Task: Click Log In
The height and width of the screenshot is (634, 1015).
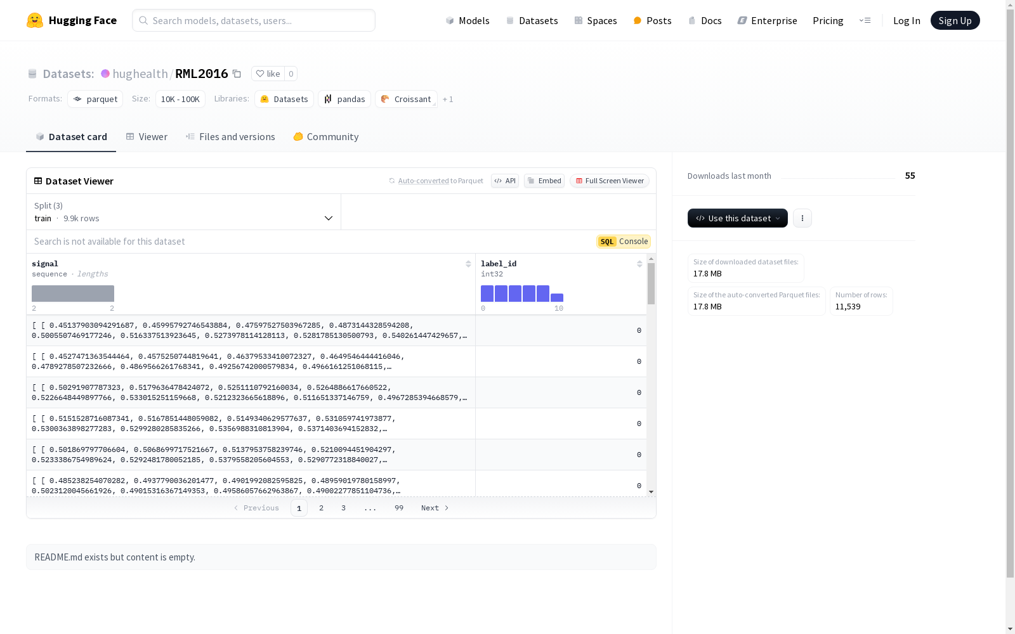Action: pyautogui.click(x=907, y=20)
